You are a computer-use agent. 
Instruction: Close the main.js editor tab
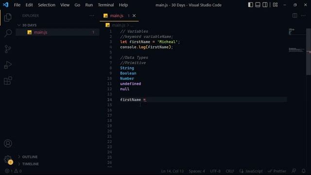point(134,16)
